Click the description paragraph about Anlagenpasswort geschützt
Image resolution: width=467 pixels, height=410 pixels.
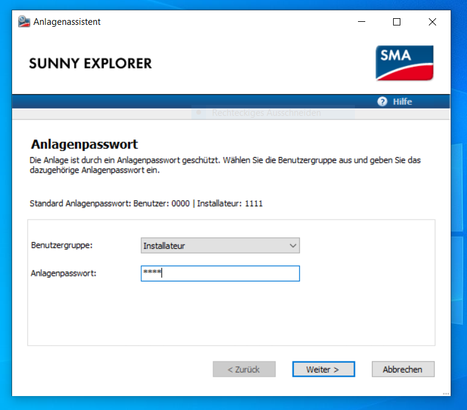pos(225,165)
